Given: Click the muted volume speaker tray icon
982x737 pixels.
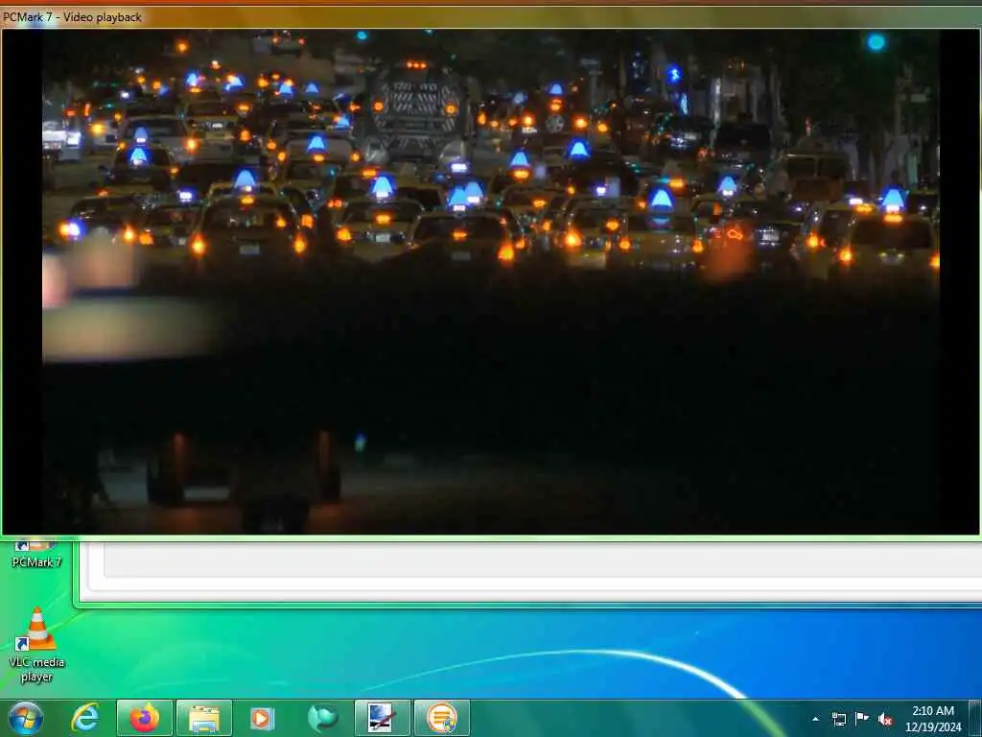Looking at the screenshot, I should 885,719.
